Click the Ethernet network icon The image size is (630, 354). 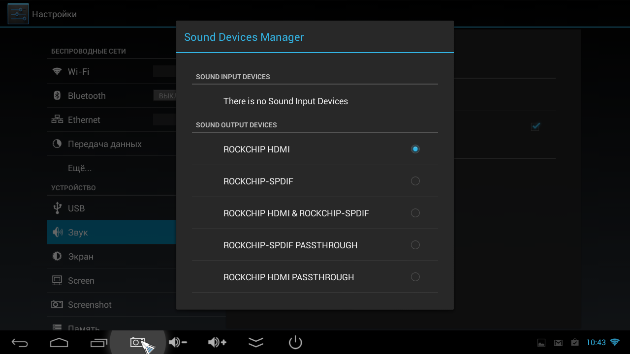(57, 119)
